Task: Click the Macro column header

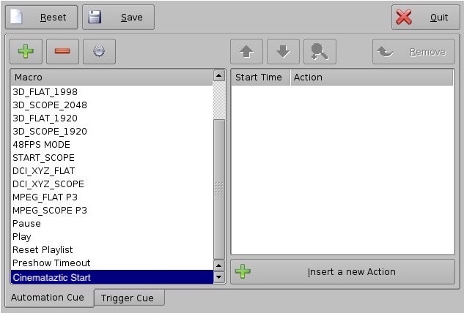Action: coord(111,78)
